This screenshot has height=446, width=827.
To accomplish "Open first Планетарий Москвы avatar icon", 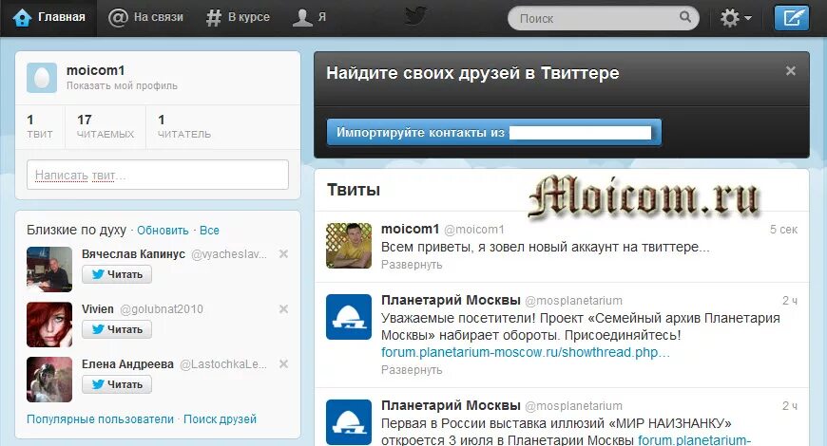I will [349, 317].
